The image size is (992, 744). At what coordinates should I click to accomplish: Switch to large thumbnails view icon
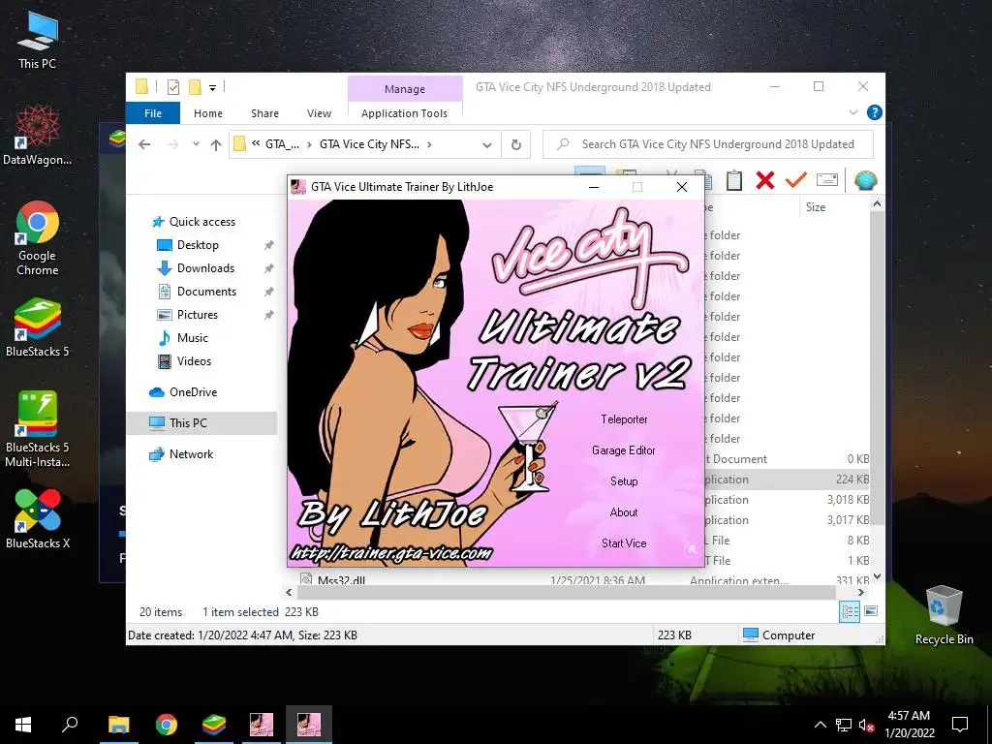871,611
